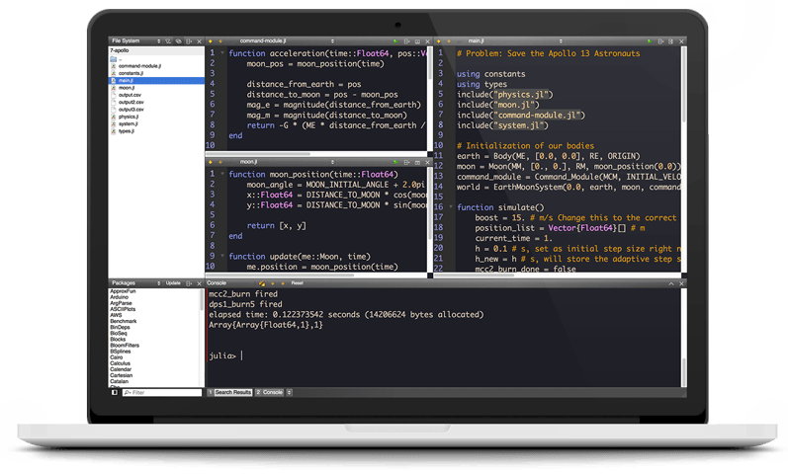Click the back navigation arrow in main.jl pane
The image size is (788, 474).
437,42
